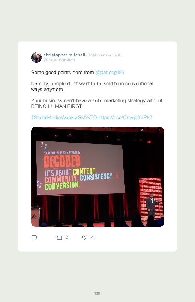Click the christopher mitchell display name
Screen dimensions: 195x302
pyautogui.click(x=64, y=55)
